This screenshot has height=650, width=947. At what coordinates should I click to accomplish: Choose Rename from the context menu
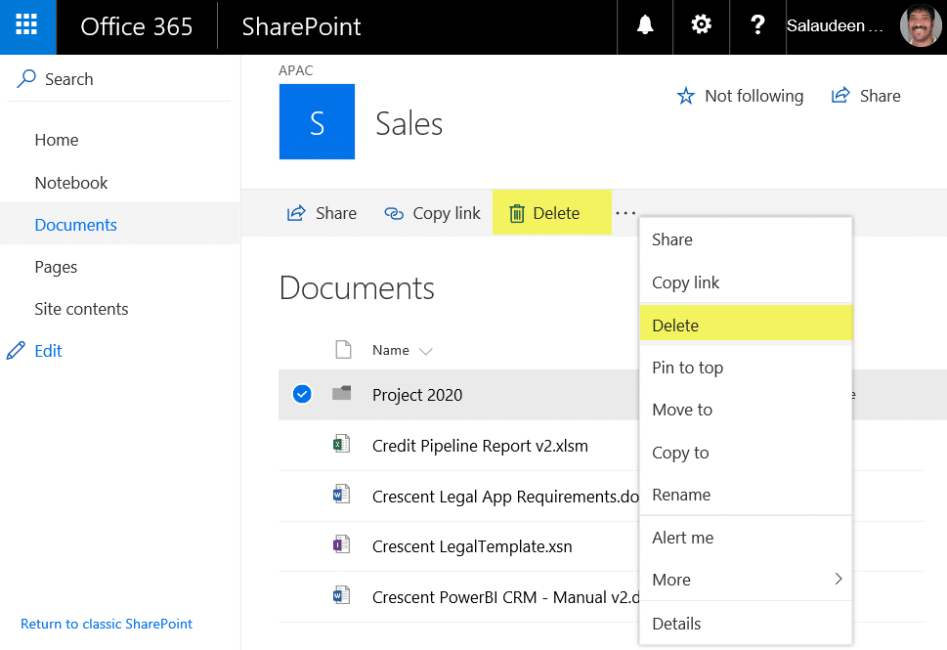click(x=681, y=495)
